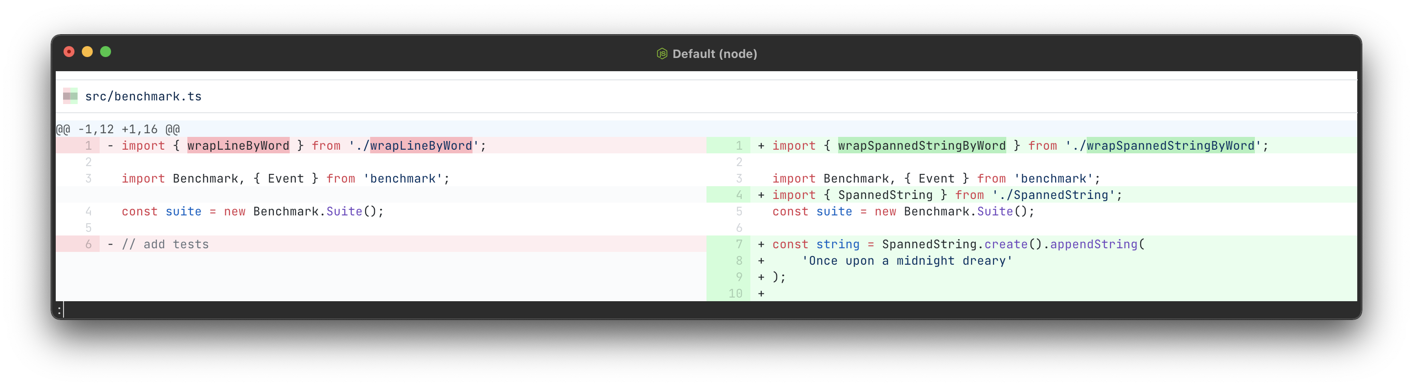Screen dimensions: 1413x387
Task: Click the minus marker on the '// add tests' line
Action: tap(110, 245)
